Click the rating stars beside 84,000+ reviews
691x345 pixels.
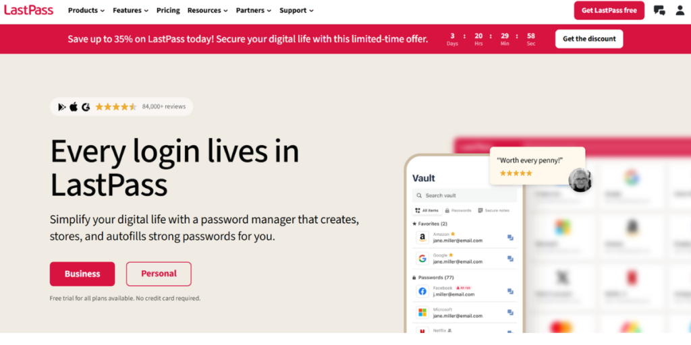[x=116, y=106]
